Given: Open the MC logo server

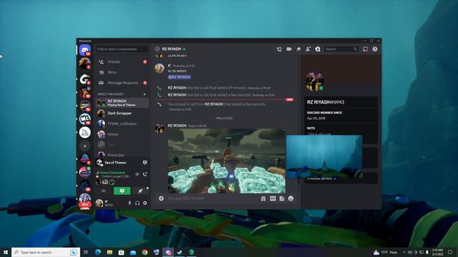Looking at the screenshot, I should tap(85, 119).
